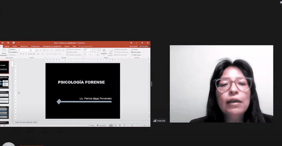
Task: Select the text box shape in gallery
Action: click(x=86, y=50)
